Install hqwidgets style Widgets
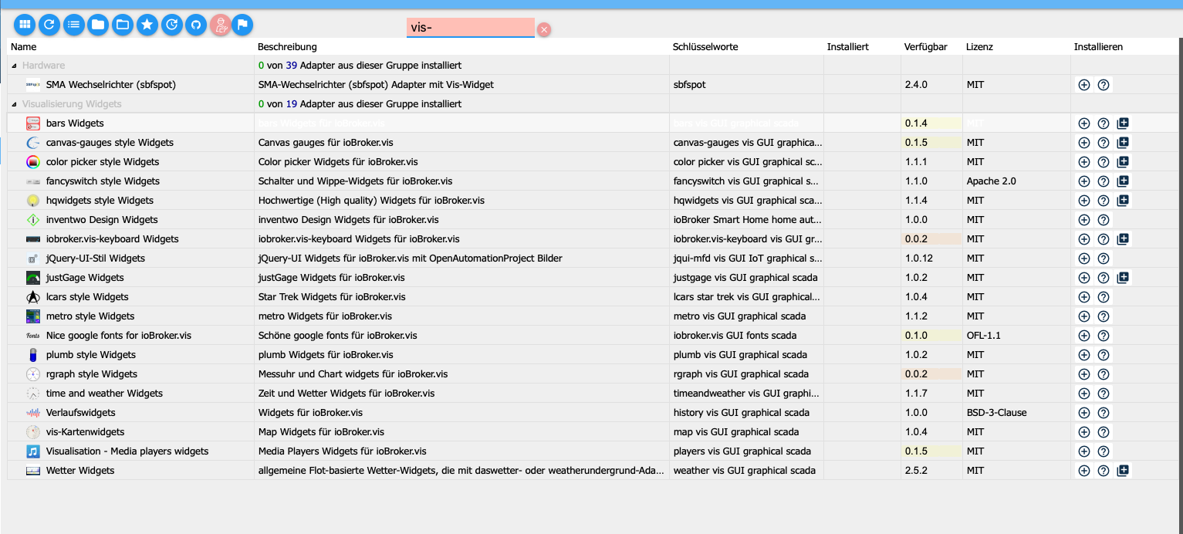 tap(1084, 201)
